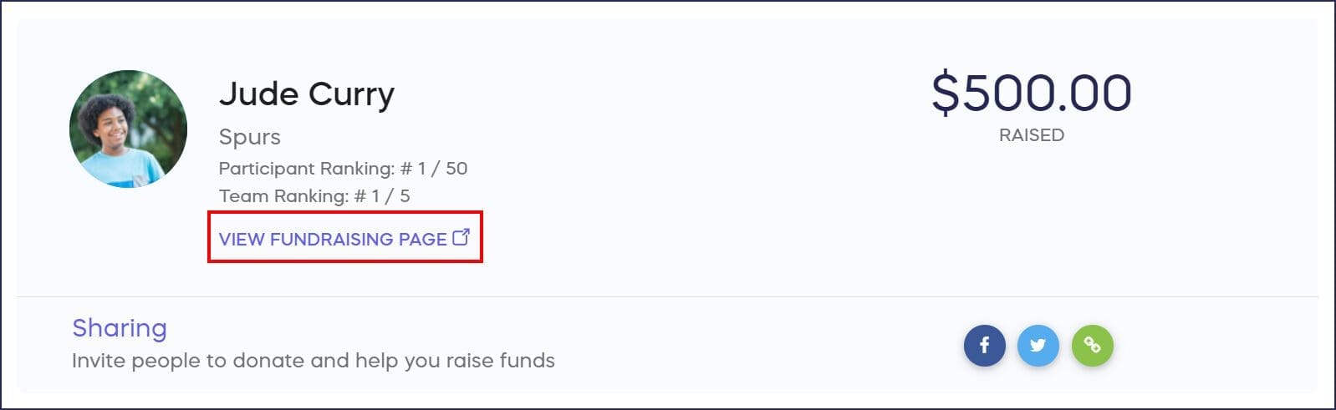Share fundraiser on Twitter
Screen dimensions: 1336x410
[x=1038, y=345]
